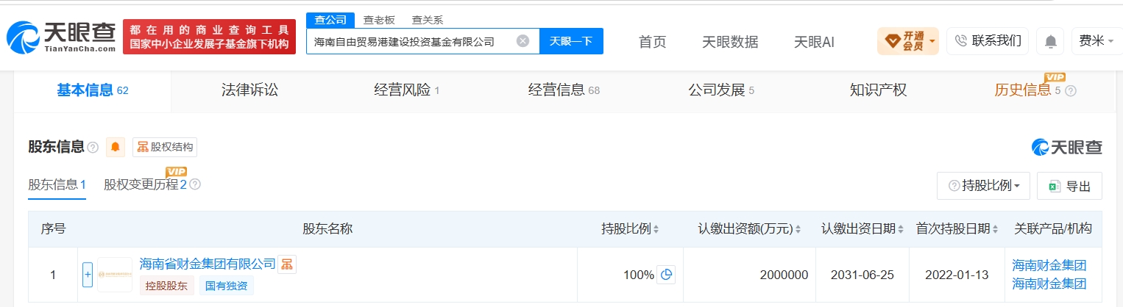Image resolution: width=1123 pixels, height=307 pixels.
Task: Select the 股东信息 1 sub-tab
Action: (x=57, y=184)
